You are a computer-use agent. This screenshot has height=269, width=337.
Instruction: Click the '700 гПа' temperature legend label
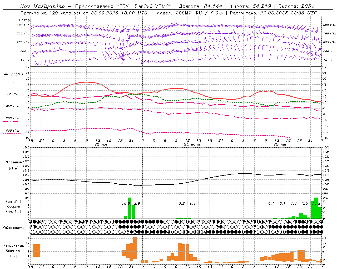coord(12,118)
